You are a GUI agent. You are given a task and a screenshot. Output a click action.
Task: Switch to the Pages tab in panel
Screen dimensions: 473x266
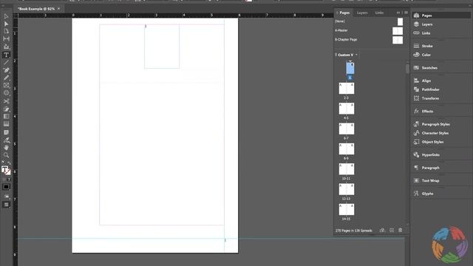344,13
